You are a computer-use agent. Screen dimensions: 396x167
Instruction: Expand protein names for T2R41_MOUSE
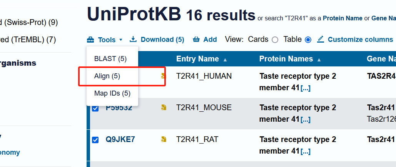click(x=305, y=120)
